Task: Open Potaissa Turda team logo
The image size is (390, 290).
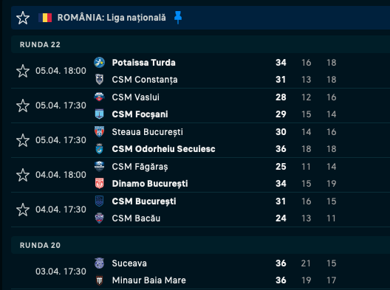Action: coord(99,63)
